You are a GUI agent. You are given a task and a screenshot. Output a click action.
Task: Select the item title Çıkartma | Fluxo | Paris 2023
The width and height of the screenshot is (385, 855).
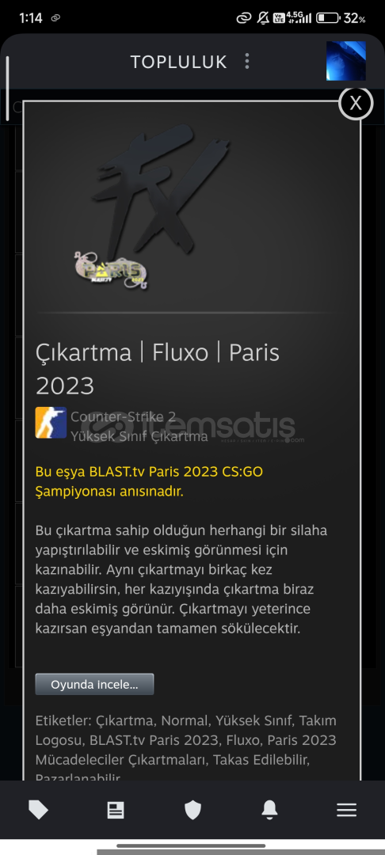[x=158, y=369]
